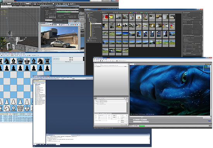This screenshot has height=148, width=213.
Task: Filter by yellow color label in photo browser toolbar
Action: (131, 13)
